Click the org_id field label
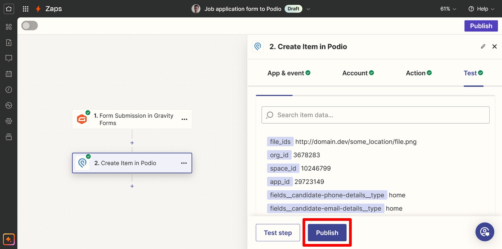Image resolution: width=502 pixels, height=249 pixels. click(279, 155)
